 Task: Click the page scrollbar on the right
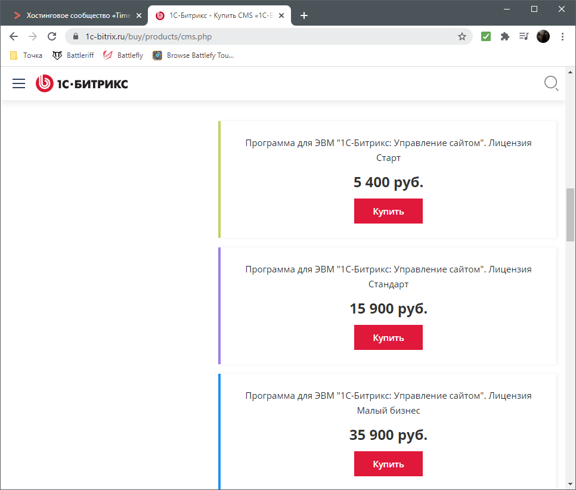tap(570, 215)
